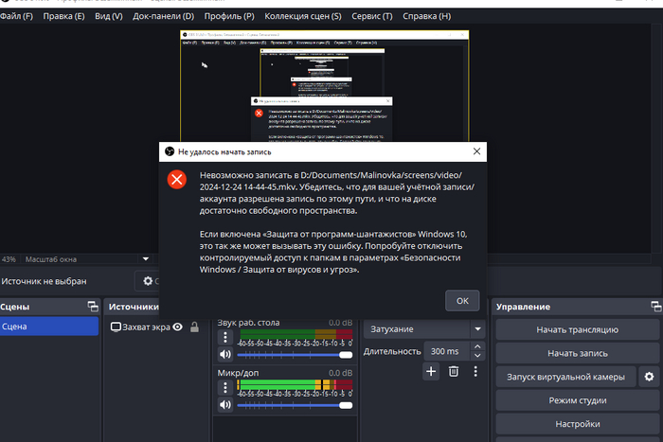The image size is (663, 442).
Task: Add a new scene transition
Action: (x=431, y=372)
